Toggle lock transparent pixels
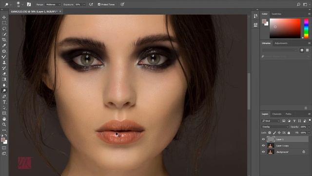The height and width of the screenshot is (176, 312). [270, 132]
